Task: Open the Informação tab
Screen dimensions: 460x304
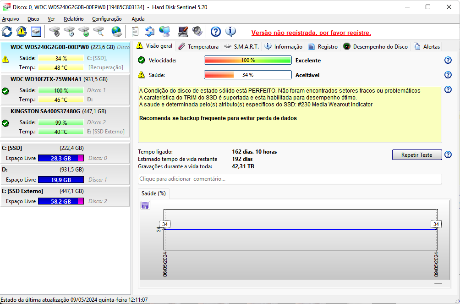Action: click(x=284, y=46)
